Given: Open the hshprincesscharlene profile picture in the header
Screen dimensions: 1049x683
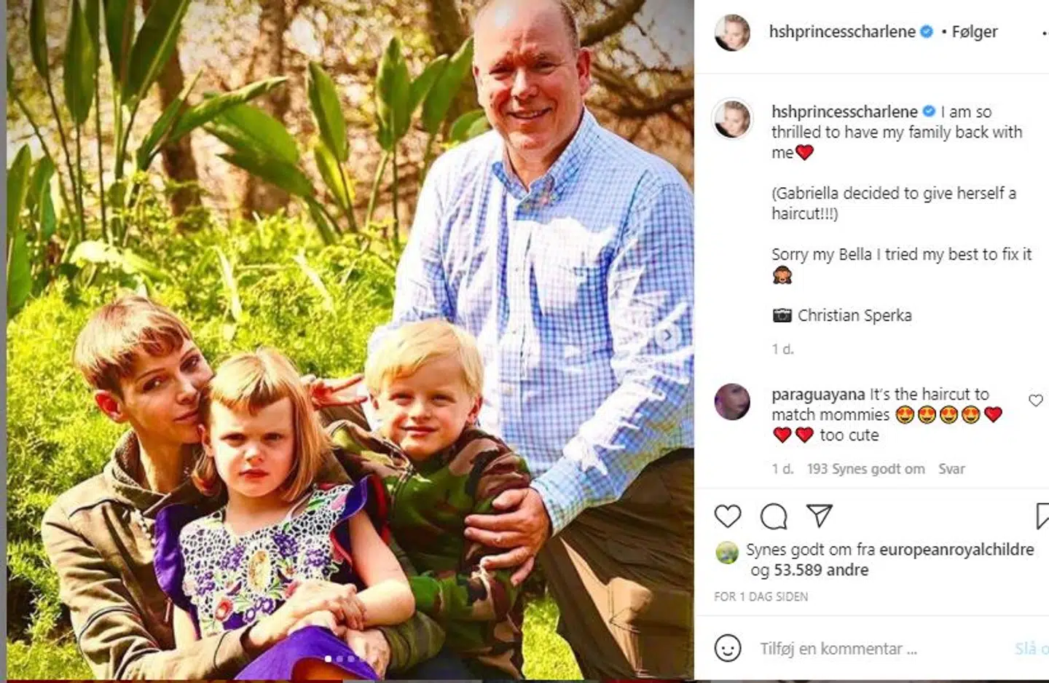Looking at the screenshot, I should (x=732, y=33).
